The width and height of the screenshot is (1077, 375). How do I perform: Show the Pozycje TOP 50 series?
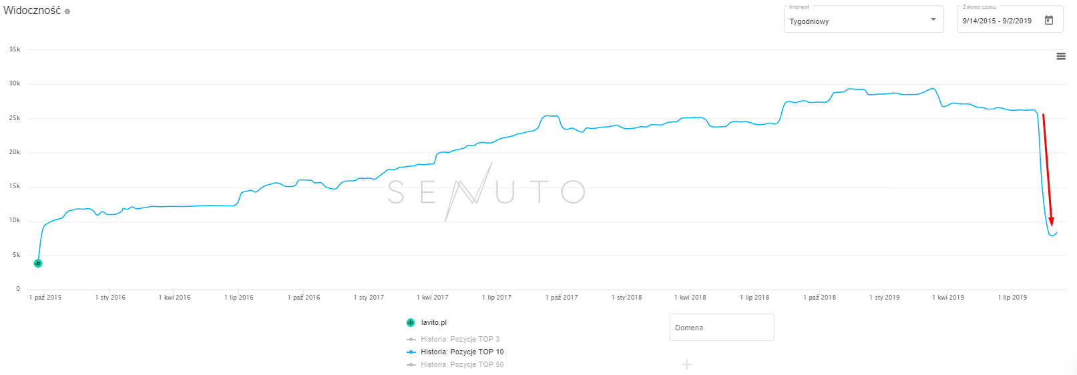point(462,364)
